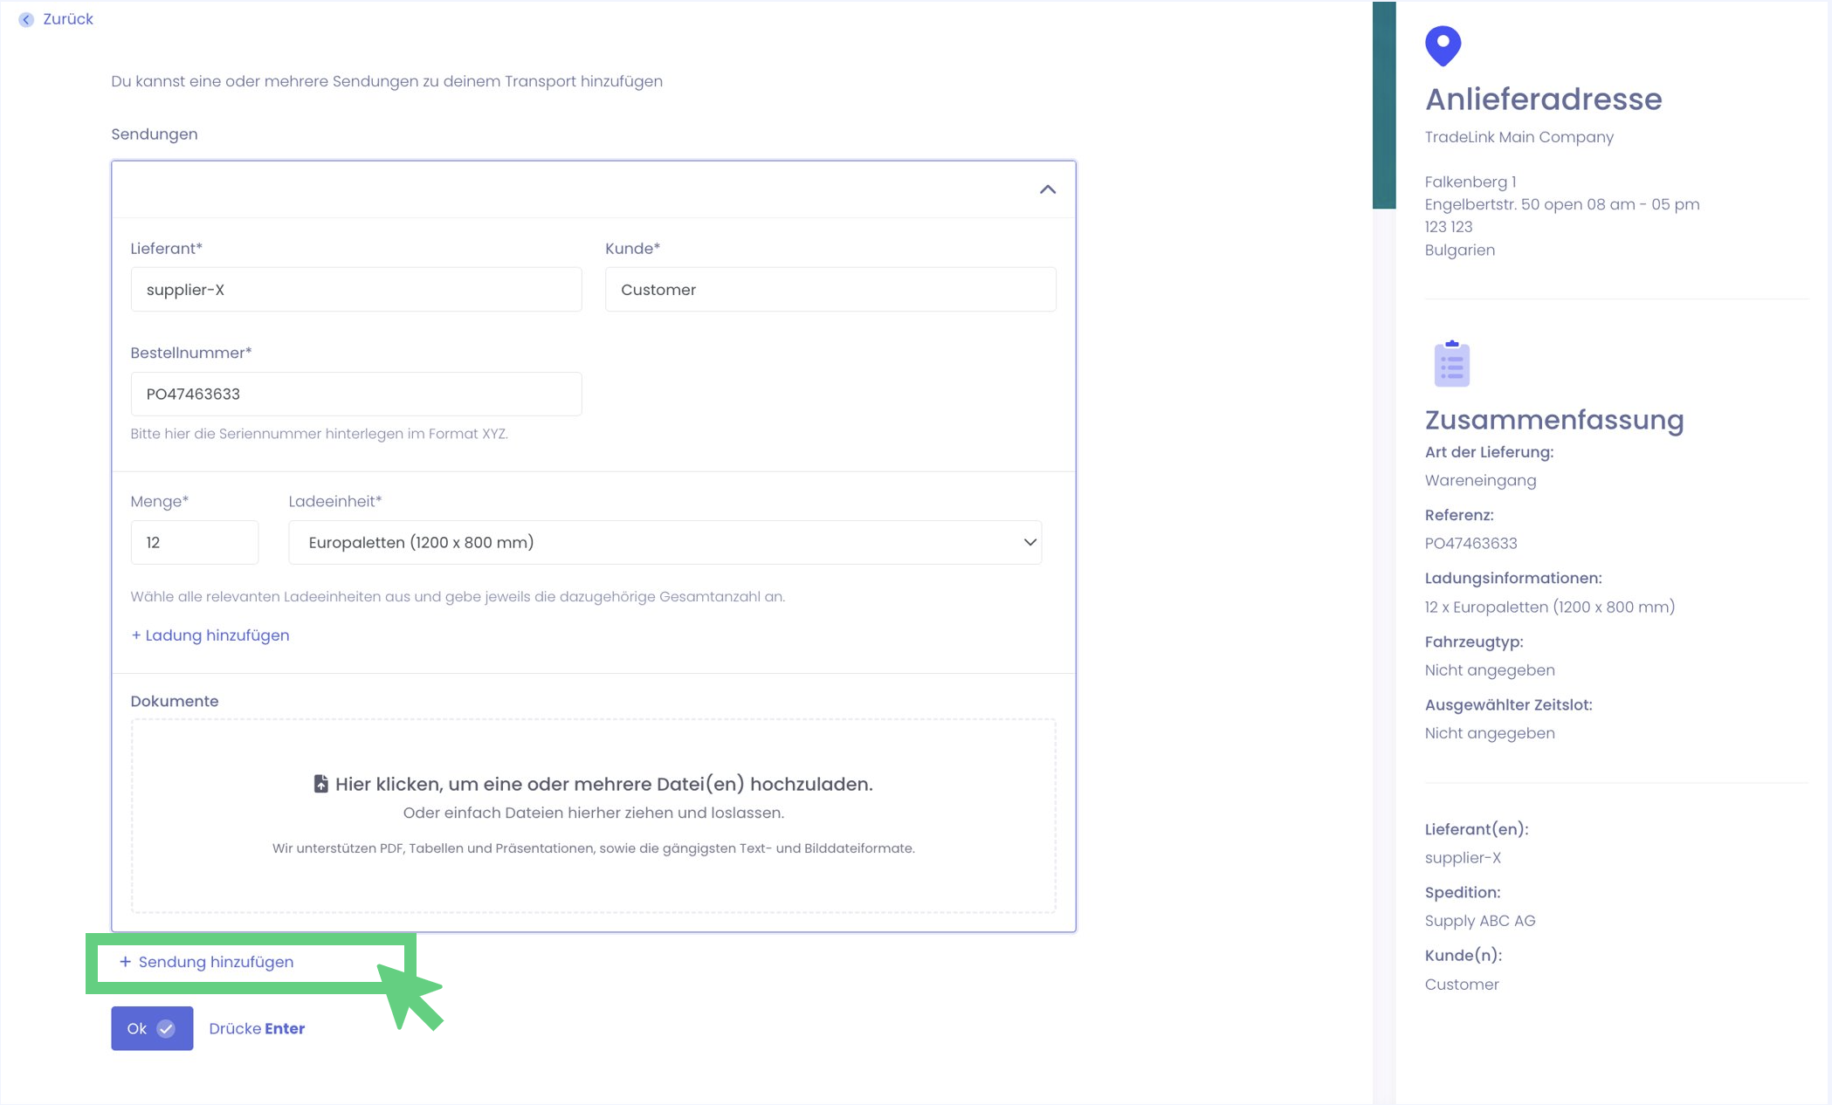Viewport: 1832px width, 1105px height.
Task: Click the Bestellnummer field with PO47463633
Action: tap(355, 395)
